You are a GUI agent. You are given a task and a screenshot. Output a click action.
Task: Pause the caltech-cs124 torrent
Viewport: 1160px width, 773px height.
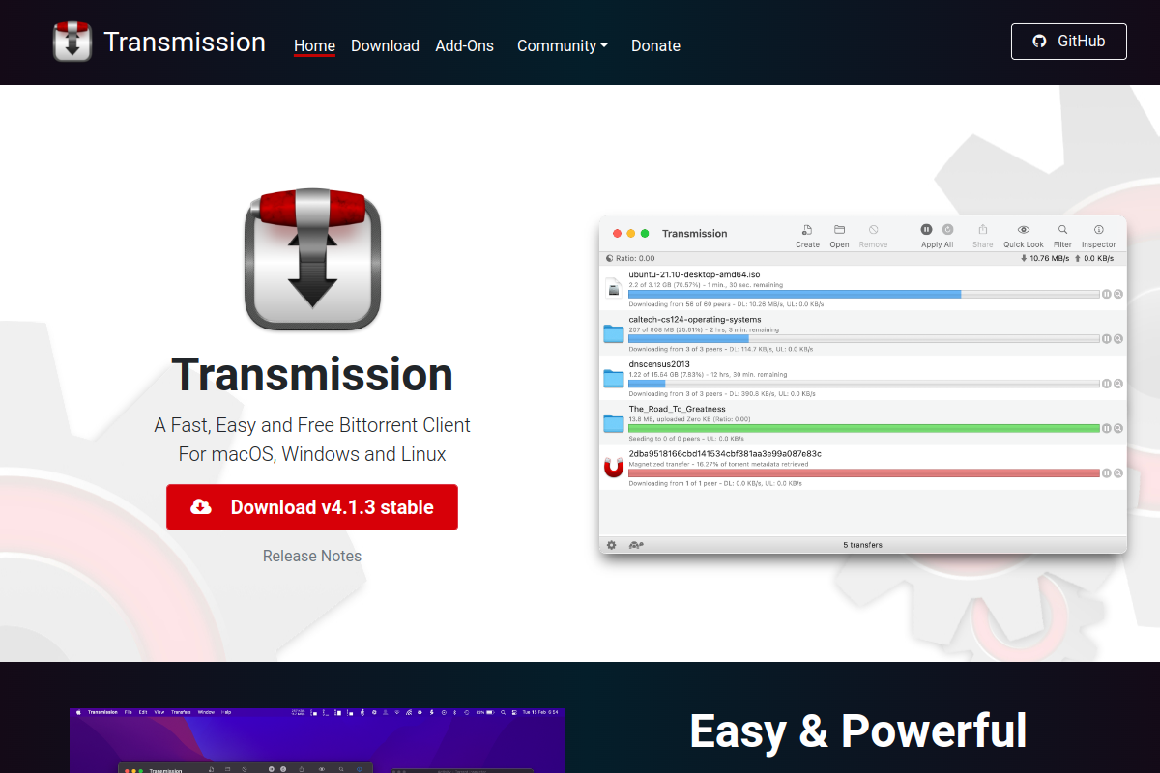(1107, 338)
